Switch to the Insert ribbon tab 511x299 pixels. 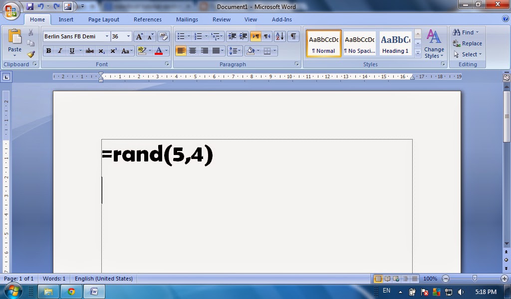(66, 19)
